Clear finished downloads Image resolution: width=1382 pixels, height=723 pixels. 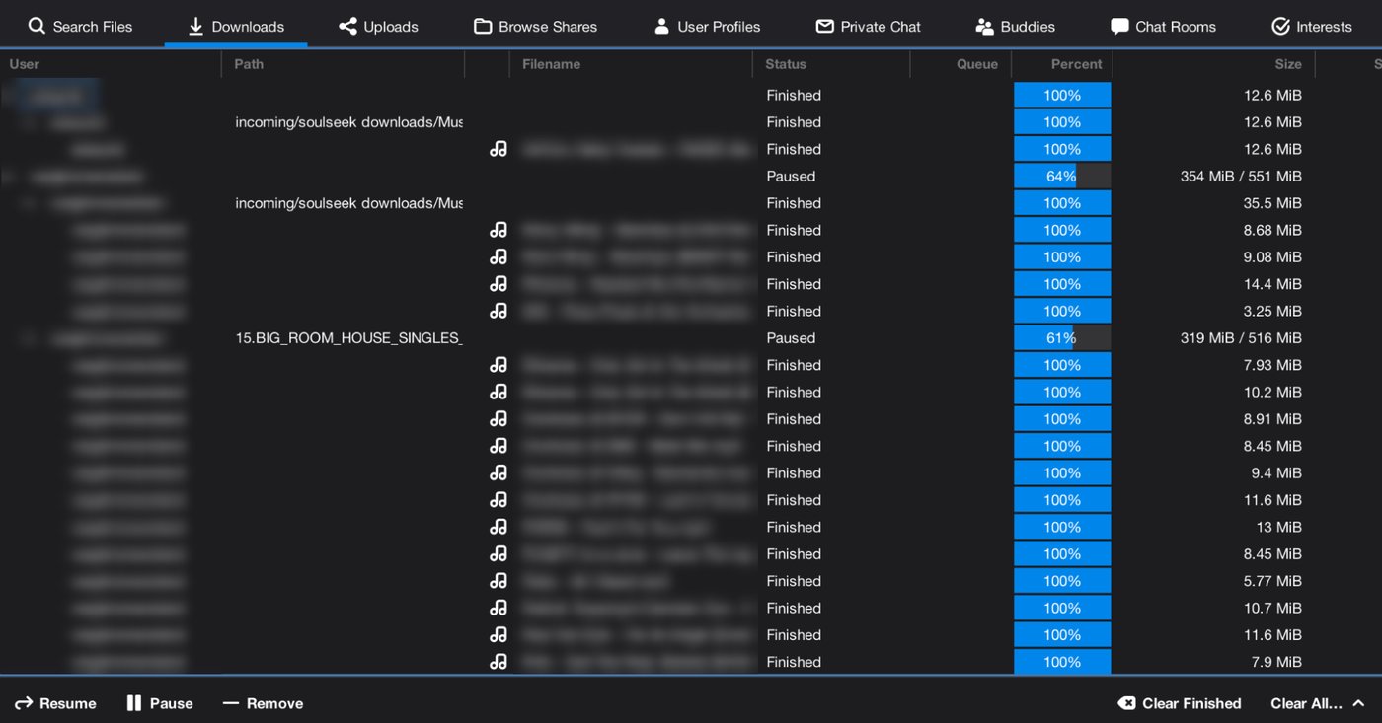[1179, 703]
